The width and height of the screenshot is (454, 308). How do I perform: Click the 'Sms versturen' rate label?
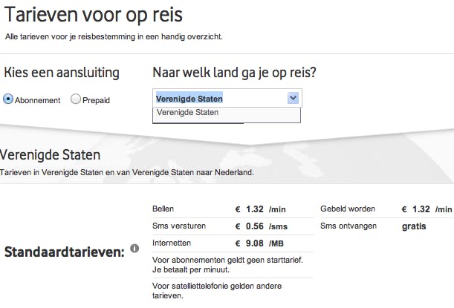[178, 226]
